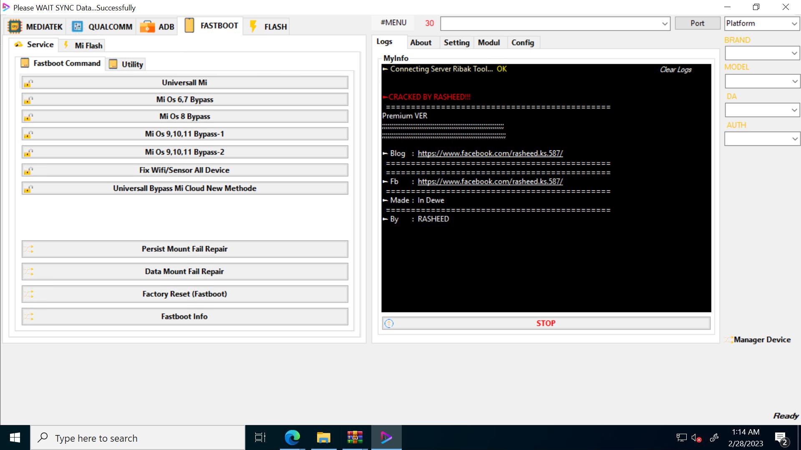Click the STOP button
Image resolution: width=801 pixels, height=450 pixels.
[546, 323]
